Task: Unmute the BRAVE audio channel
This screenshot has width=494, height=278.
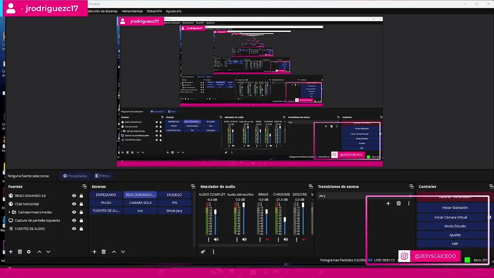Action: click(267, 240)
